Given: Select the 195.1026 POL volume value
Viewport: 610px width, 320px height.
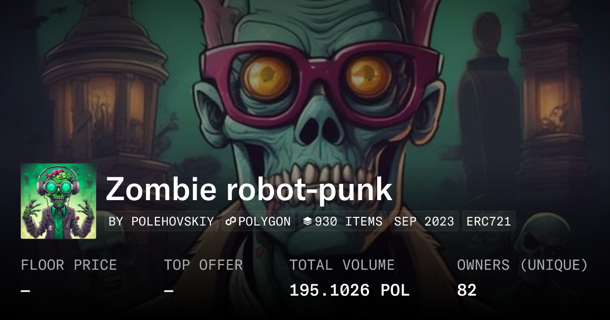Looking at the screenshot, I should click(349, 291).
